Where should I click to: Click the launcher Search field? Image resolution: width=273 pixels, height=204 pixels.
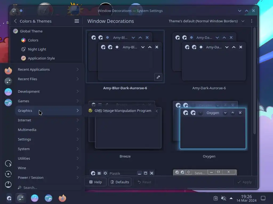49,188
